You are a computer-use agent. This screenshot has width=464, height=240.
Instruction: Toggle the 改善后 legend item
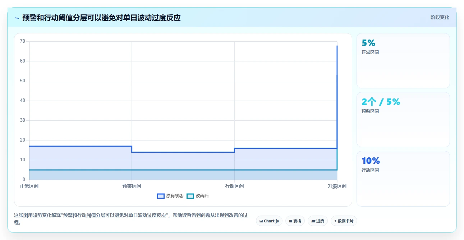[198, 196]
